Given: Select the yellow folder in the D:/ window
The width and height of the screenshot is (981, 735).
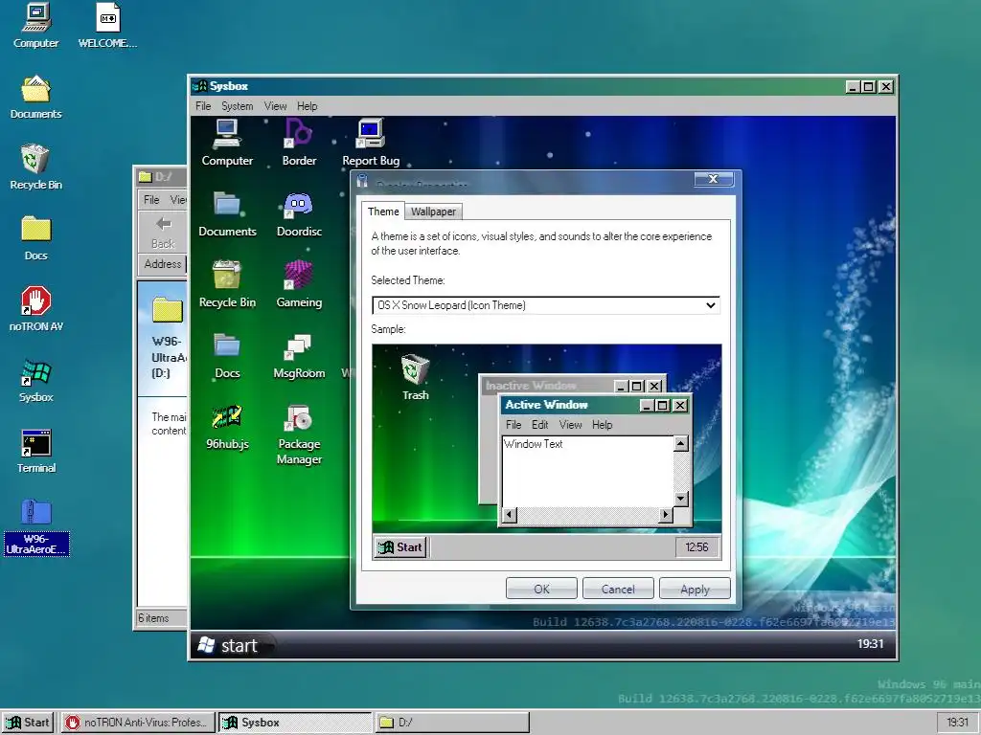Looking at the screenshot, I should (168, 310).
